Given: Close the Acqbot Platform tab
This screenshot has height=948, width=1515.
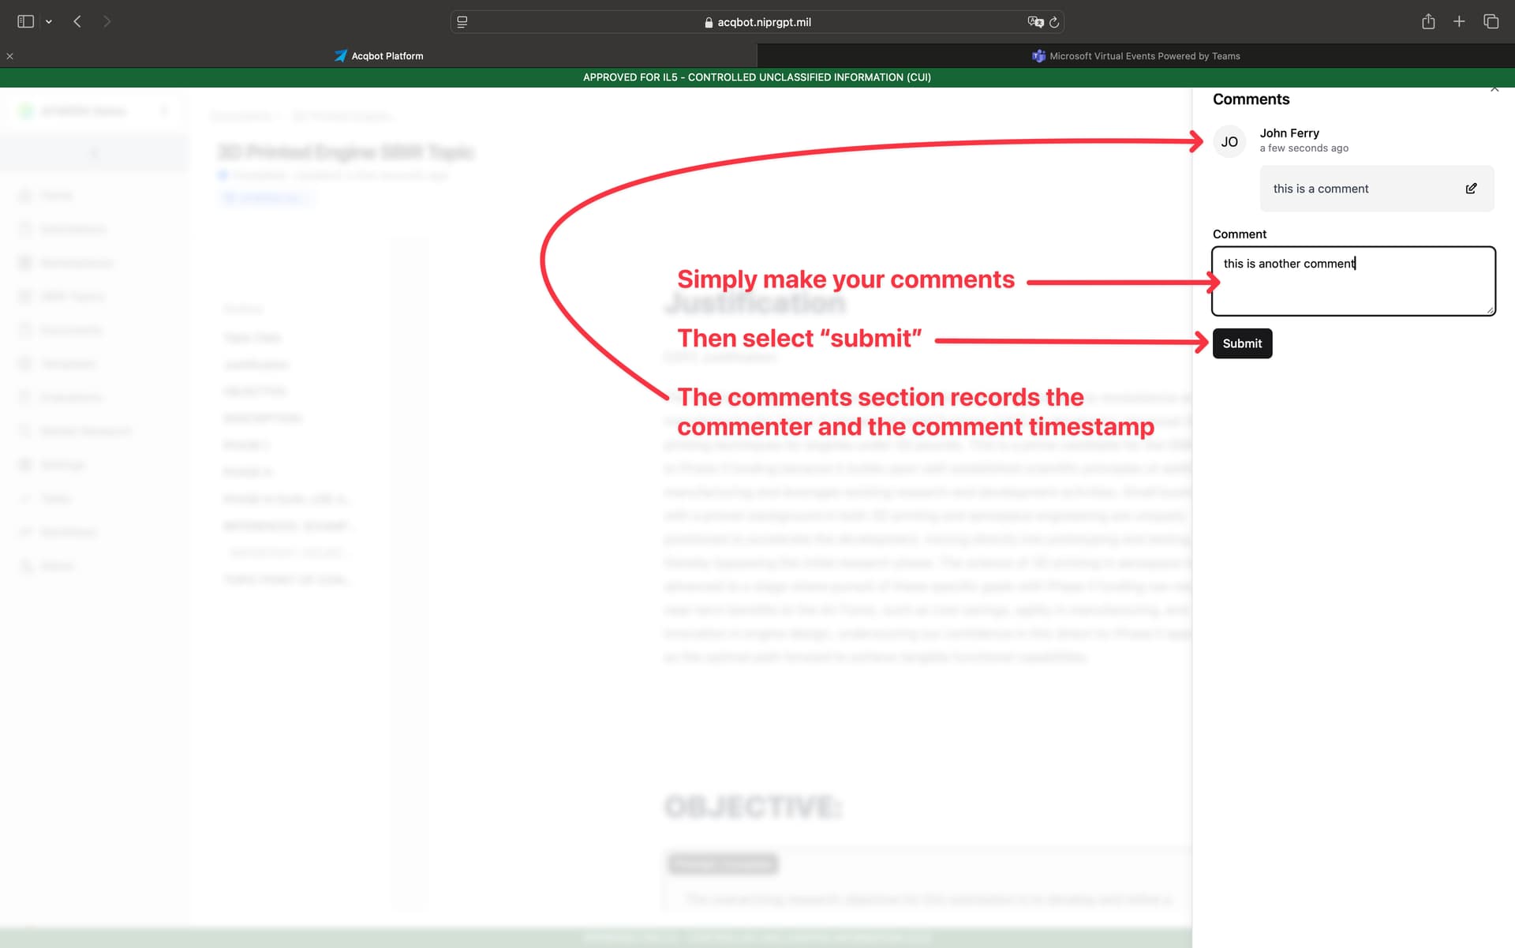Looking at the screenshot, I should point(10,56).
